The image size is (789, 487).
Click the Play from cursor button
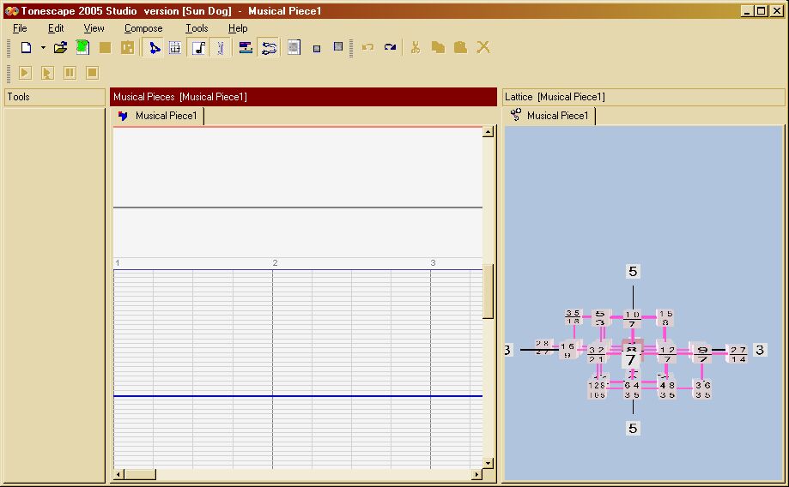coord(47,73)
